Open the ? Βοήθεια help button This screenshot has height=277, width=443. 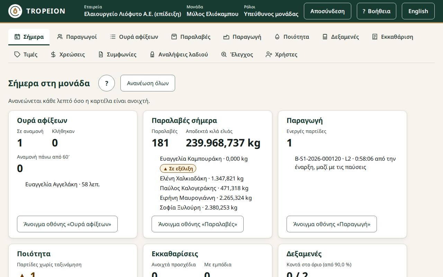coord(377,11)
